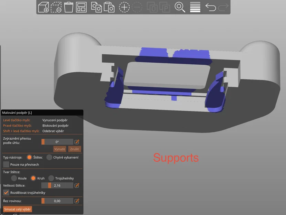Screen dimensions: 286x215
Task: Click the Split to objects icon
Action: pyautogui.click(x=152, y=7)
